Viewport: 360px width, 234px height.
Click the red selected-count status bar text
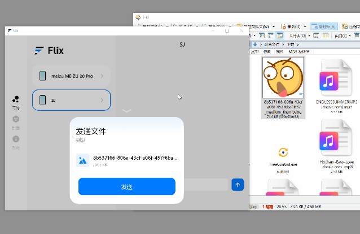(x=267, y=207)
